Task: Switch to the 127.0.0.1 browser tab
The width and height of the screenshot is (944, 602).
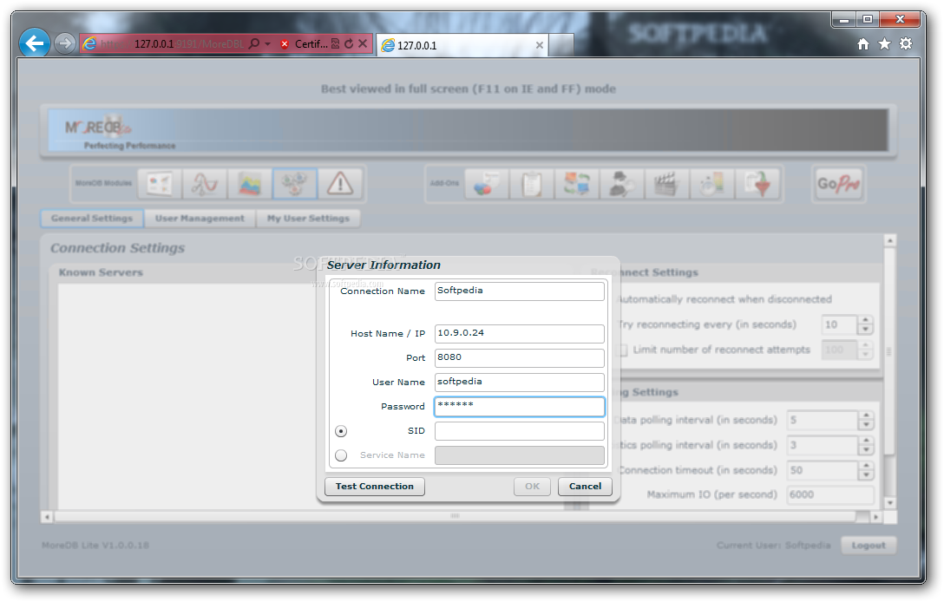Action: point(462,45)
